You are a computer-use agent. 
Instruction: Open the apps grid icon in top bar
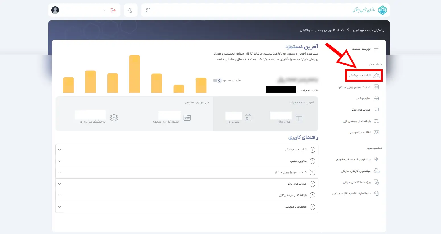click(148, 10)
